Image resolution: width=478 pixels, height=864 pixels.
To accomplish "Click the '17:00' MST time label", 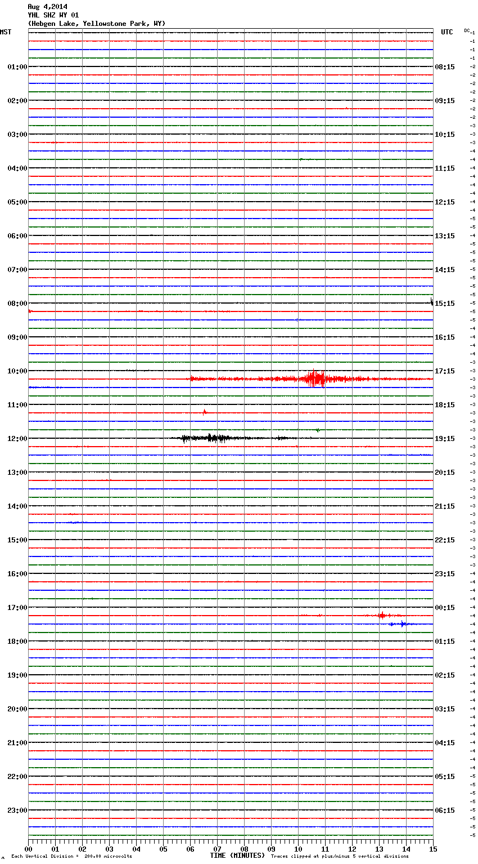I will (x=17, y=608).
